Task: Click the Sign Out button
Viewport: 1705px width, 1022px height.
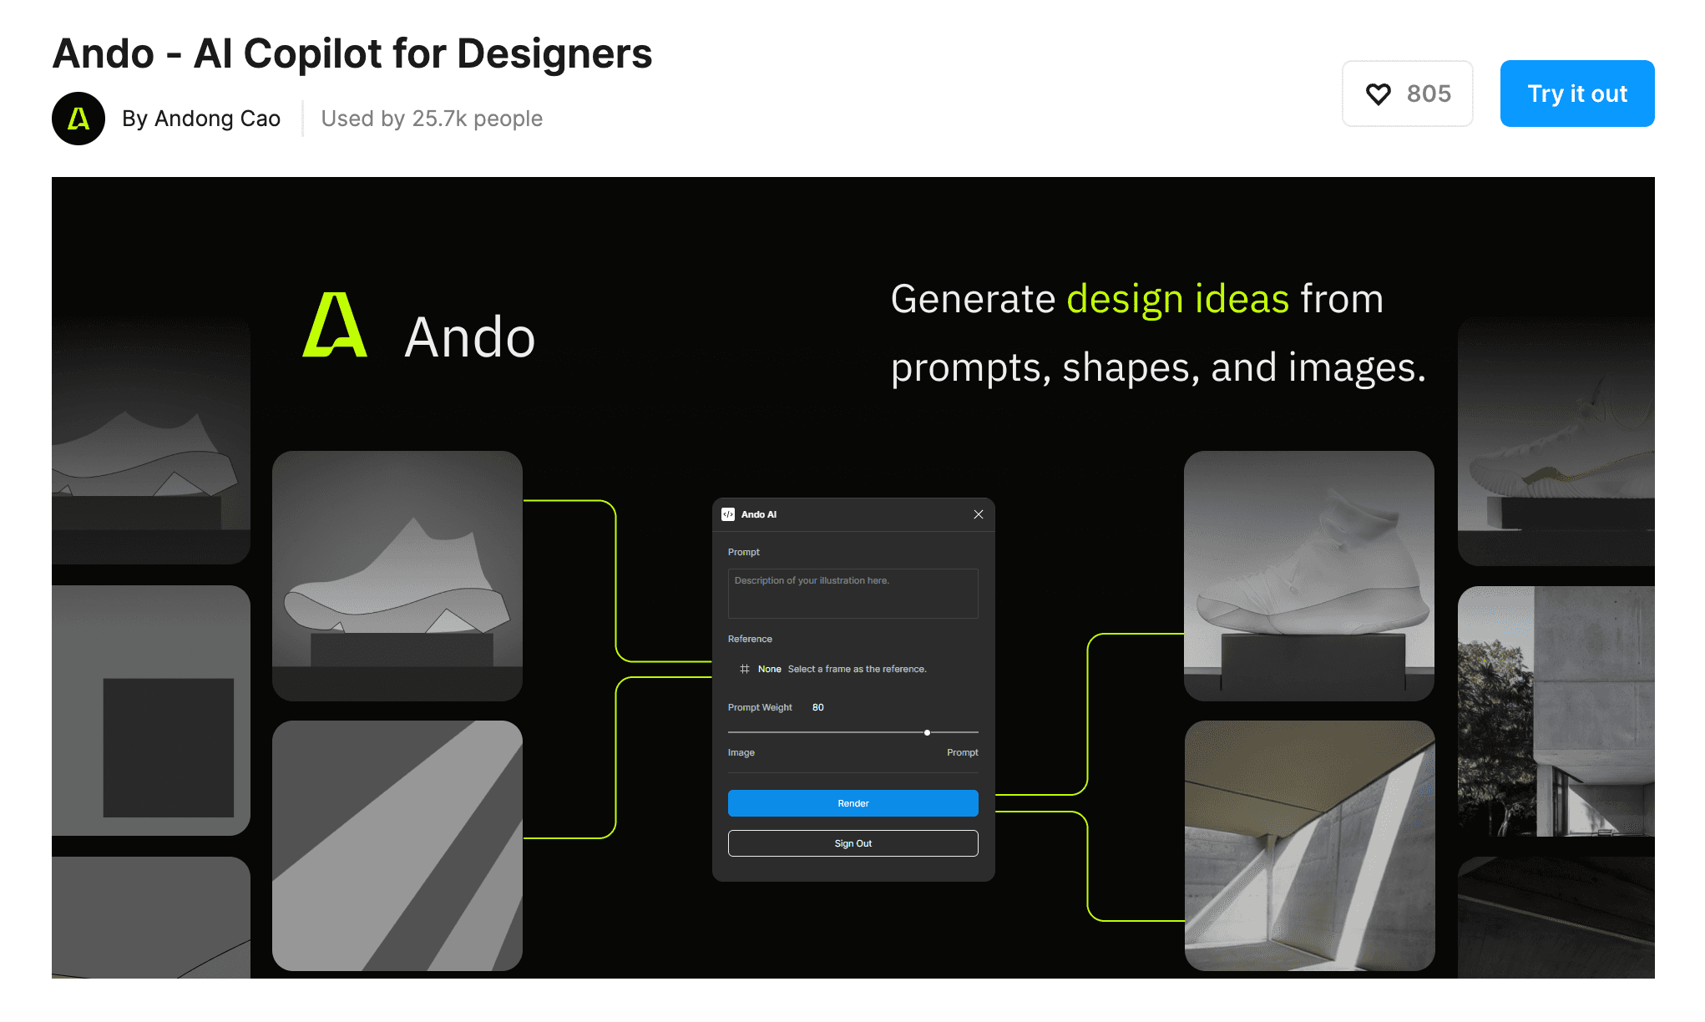Action: point(852,843)
